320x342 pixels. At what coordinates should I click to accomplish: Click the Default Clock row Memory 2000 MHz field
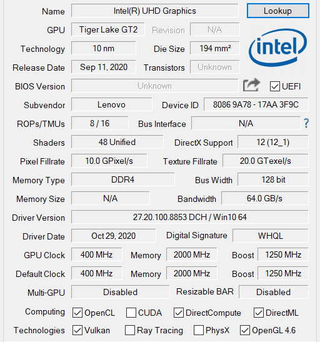(192, 273)
